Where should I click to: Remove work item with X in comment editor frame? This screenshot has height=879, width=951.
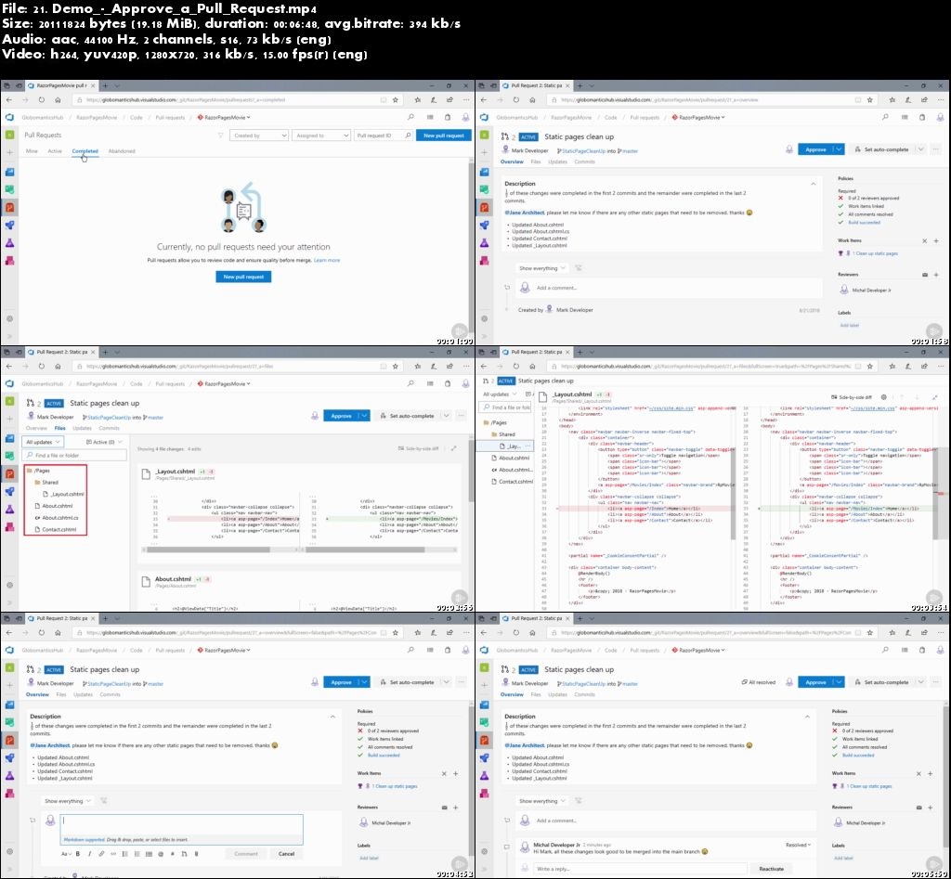point(444,773)
